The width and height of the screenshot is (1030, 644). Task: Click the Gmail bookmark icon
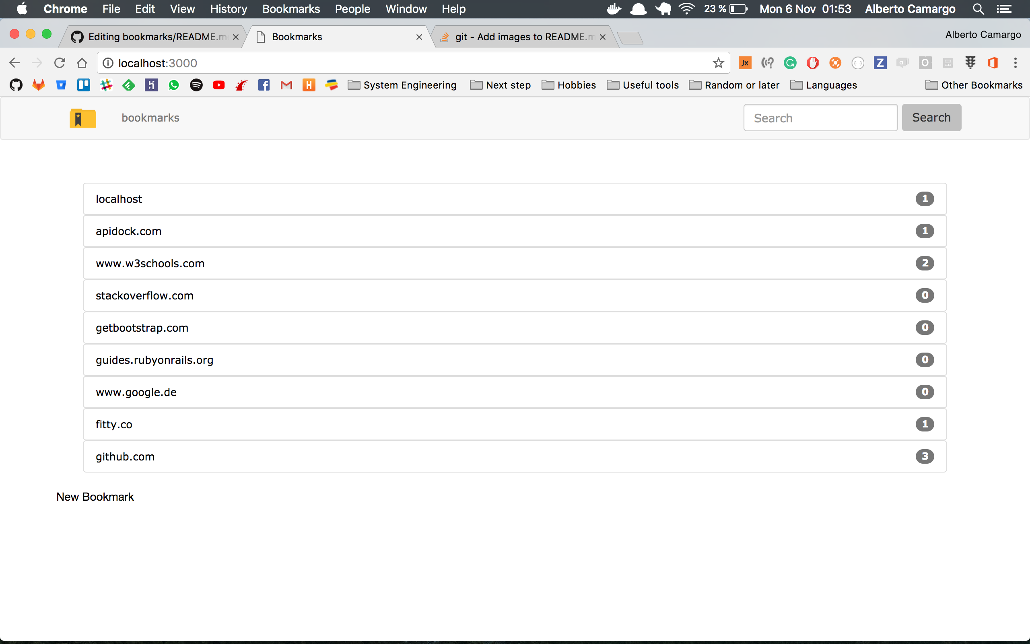click(x=286, y=85)
